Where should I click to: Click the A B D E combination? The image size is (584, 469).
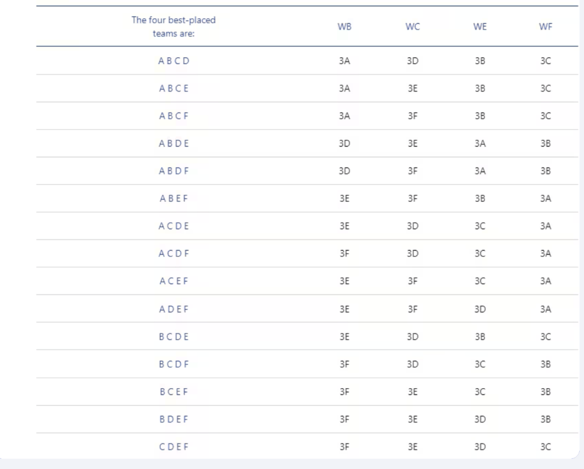coord(173,144)
